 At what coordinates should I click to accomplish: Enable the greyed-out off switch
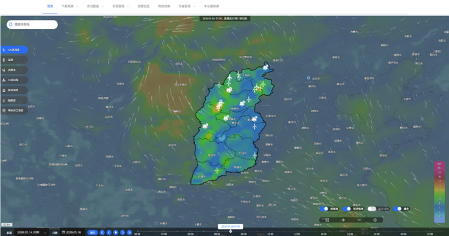click(x=372, y=209)
